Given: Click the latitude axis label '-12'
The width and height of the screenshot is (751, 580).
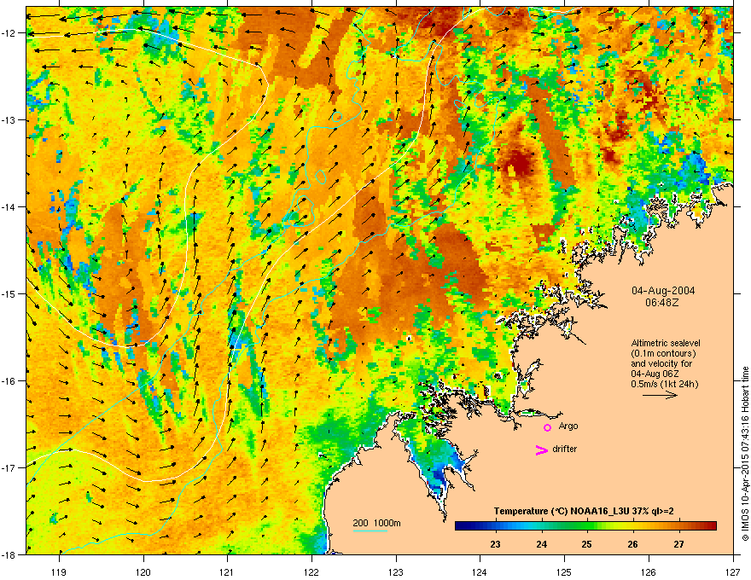Looking at the screenshot, I should tap(9, 33).
